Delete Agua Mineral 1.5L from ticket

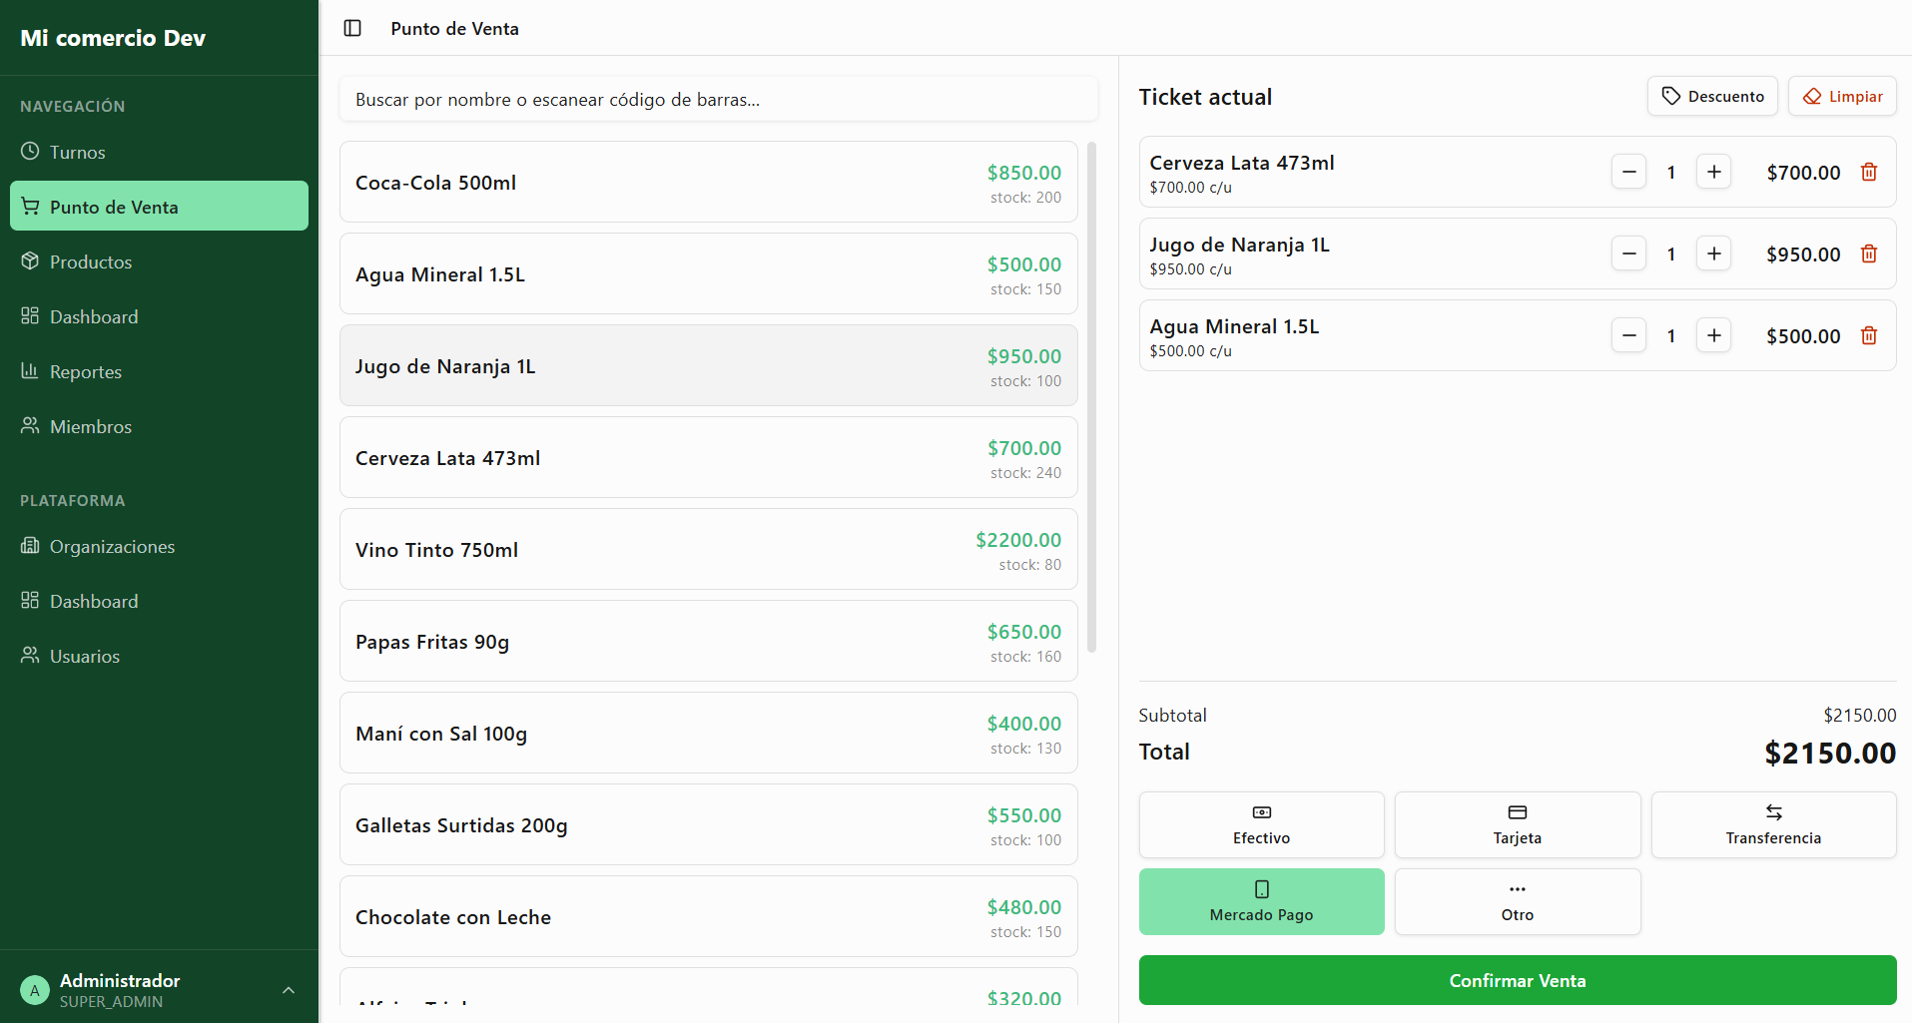[1869, 335]
